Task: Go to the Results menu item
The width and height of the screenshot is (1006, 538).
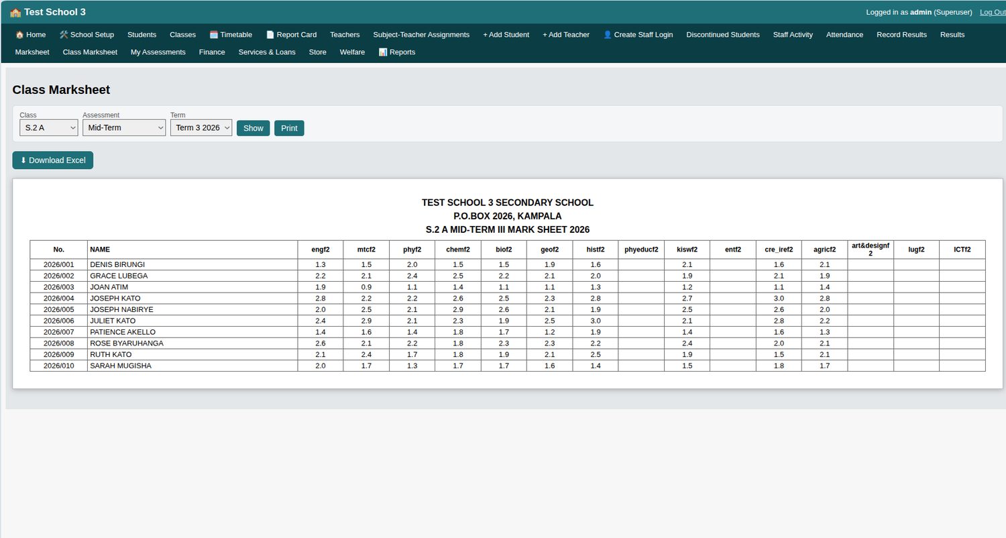Action: pos(952,34)
